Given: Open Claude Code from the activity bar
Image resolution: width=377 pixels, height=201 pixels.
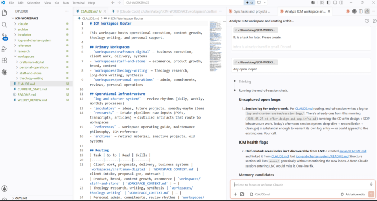Looking at the screenshot, I should (x=4, y=72).
